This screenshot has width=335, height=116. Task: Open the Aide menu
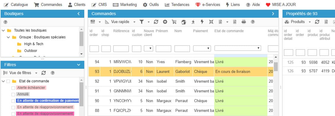point(253,5)
